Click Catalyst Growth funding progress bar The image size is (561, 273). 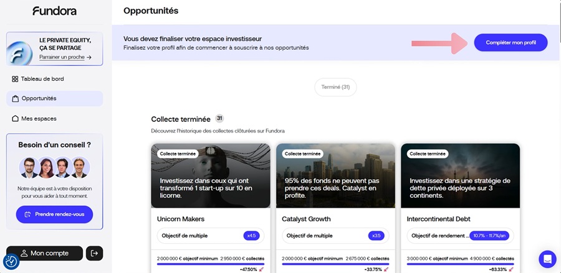tap(335, 264)
